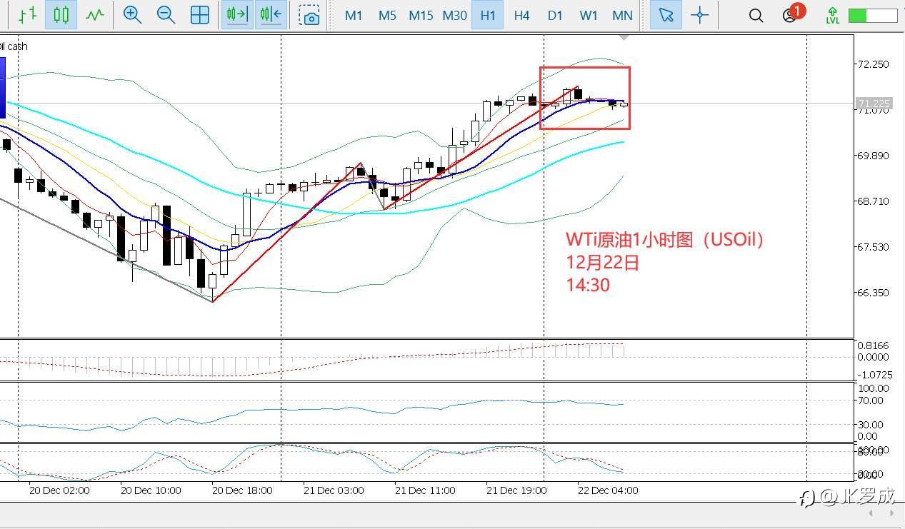Zoom in on the chart
905x529 pixels.
[x=131, y=14]
